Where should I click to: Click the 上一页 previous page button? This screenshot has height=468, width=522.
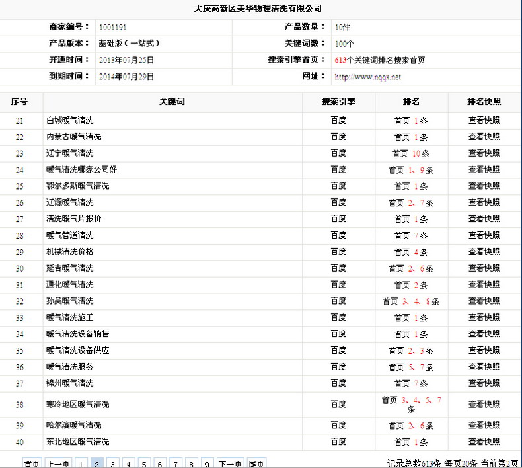pos(59,463)
